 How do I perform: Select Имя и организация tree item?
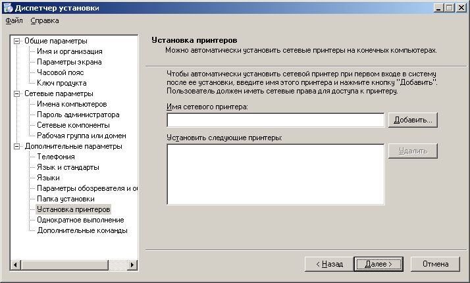tap(70, 51)
